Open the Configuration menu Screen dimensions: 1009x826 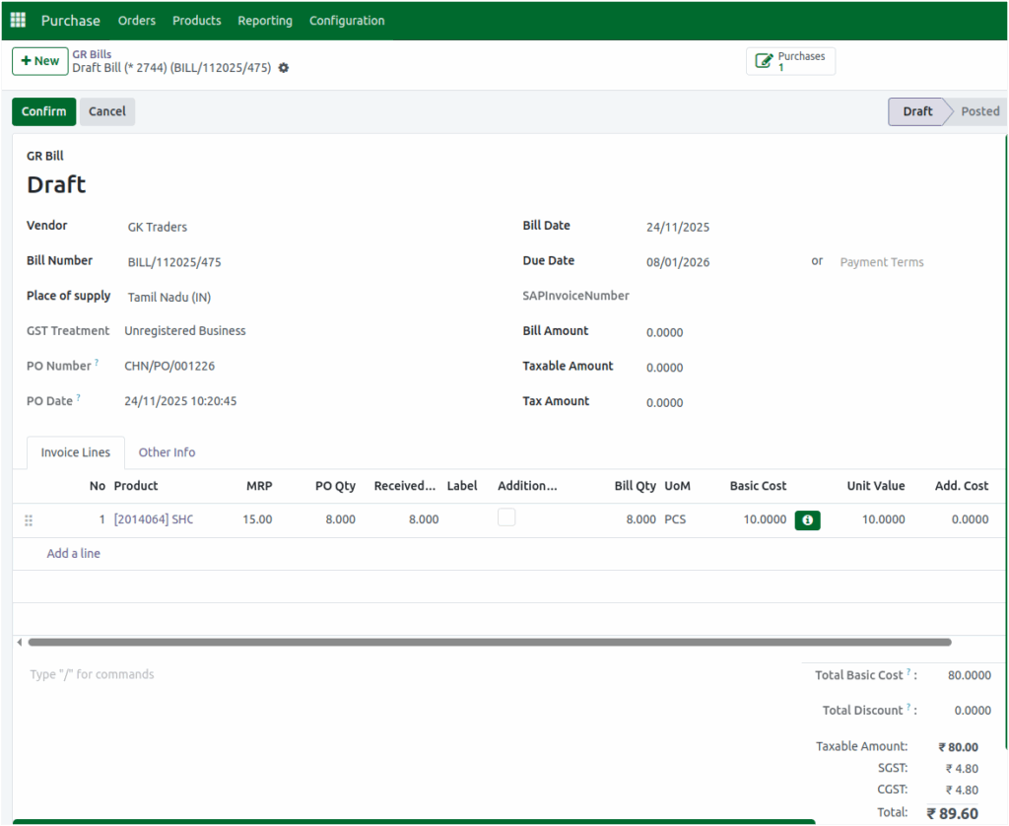coord(346,20)
